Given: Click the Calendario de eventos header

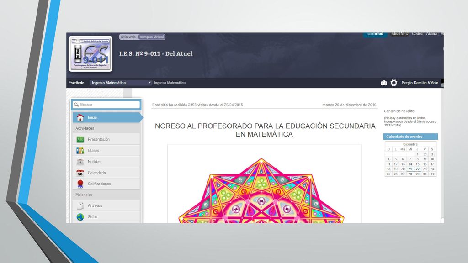Looking at the screenshot, I should pos(410,137).
